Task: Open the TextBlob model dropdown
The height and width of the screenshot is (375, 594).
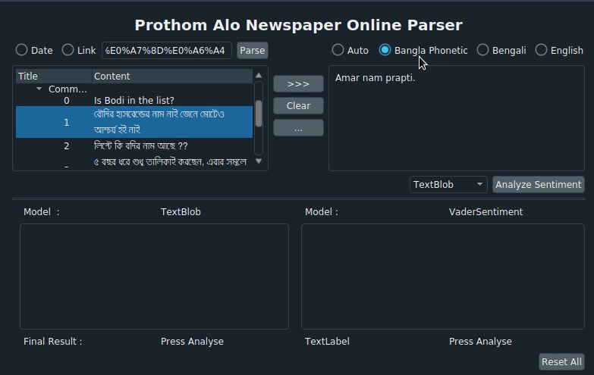Action: [x=448, y=185]
